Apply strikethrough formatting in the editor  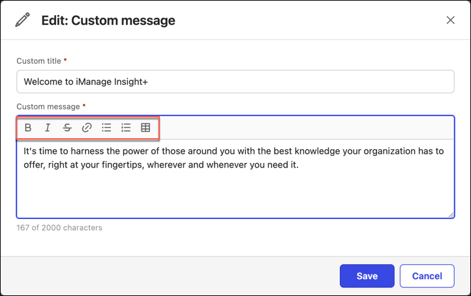point(67,128)
